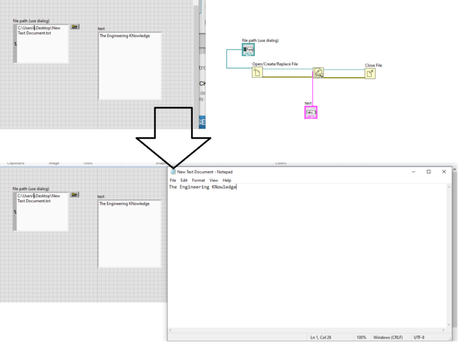Click Notepad vertical scrollbar down arrow
This screenshot has height=352, width=467.
pyautogui.click(x=449, y=325)
